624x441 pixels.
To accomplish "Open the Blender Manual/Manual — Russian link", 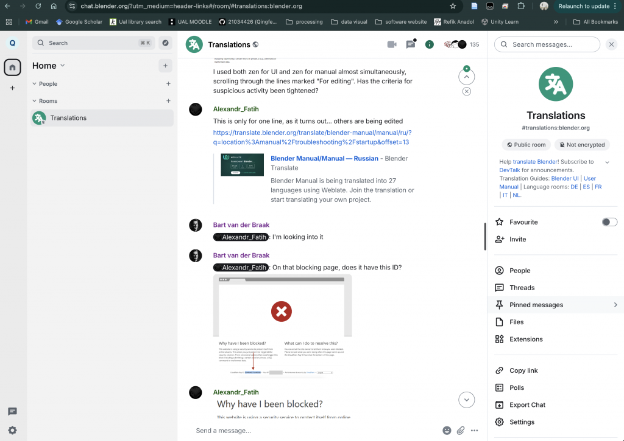I will pyautogui.click(x=324, y=158).
